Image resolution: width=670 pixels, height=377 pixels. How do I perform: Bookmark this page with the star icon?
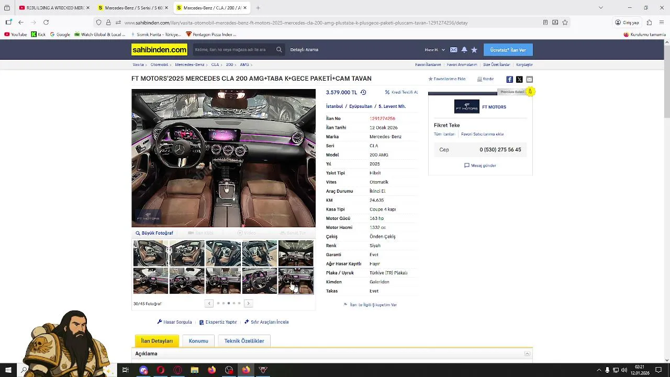pos(565,23)
